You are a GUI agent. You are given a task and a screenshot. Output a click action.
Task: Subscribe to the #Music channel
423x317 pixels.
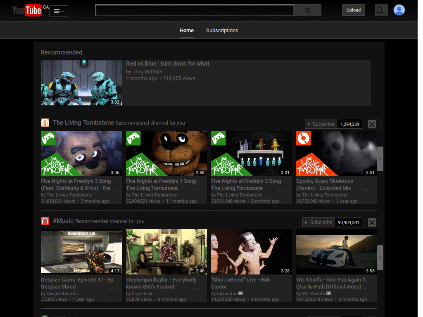pos(318,222)
